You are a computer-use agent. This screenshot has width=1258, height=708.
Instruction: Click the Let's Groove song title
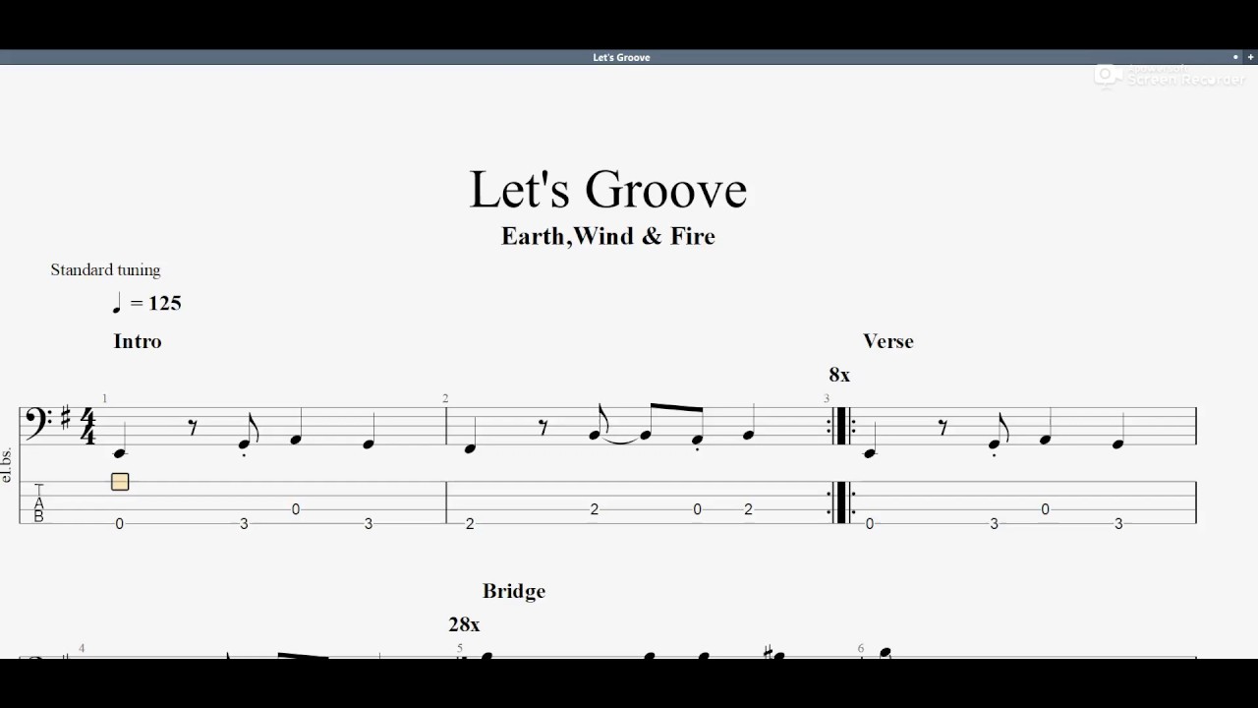(x=608, y=189)
